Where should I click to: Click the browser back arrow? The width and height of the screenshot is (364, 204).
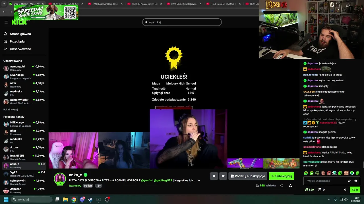click(x=4, y=12)
